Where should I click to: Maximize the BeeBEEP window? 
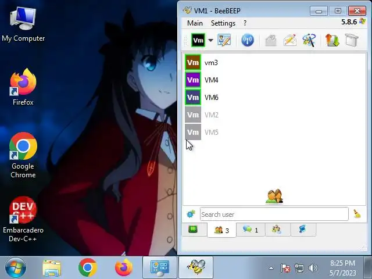pyautogui.click(x=338, y=11)
